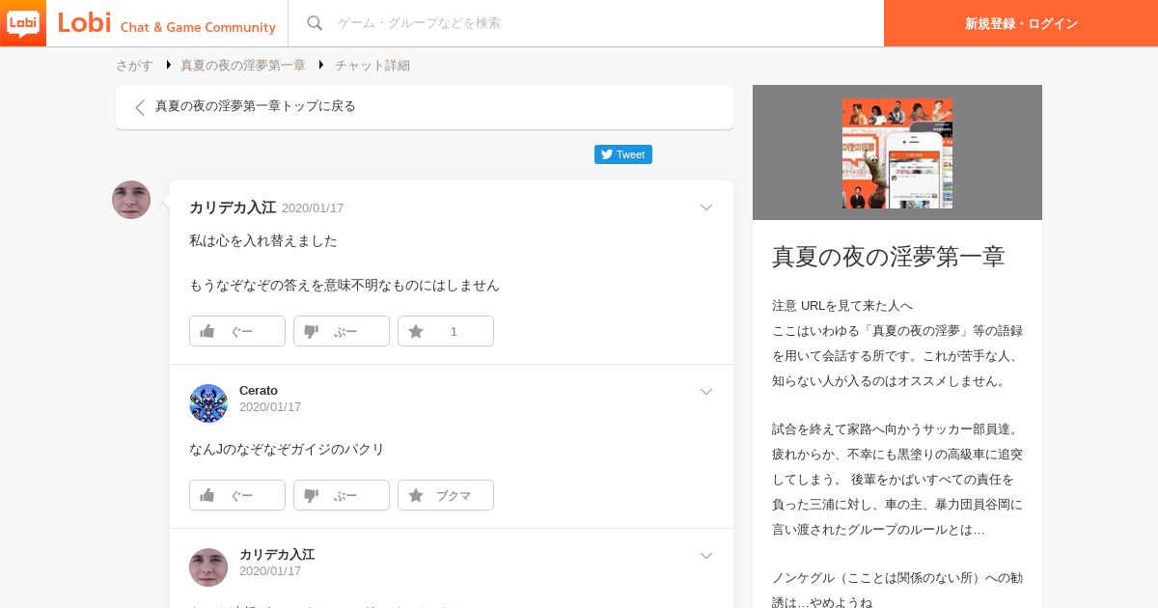Image resolution: width=1158 pixels, height=608 pixels.
Task: Open さがす breadcrumb link
Action: pos(134,66)
